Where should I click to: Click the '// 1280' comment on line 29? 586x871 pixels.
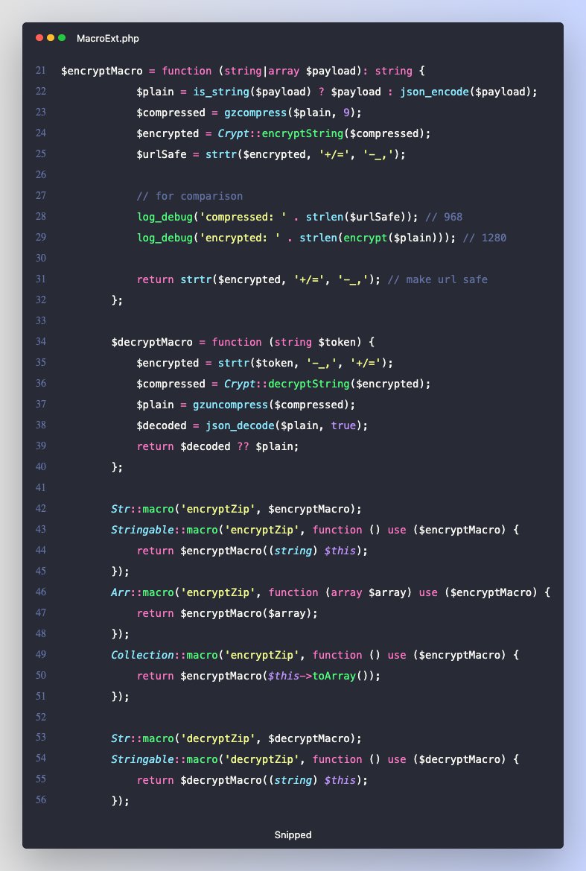pyautogui.click(x=485, y=238)
